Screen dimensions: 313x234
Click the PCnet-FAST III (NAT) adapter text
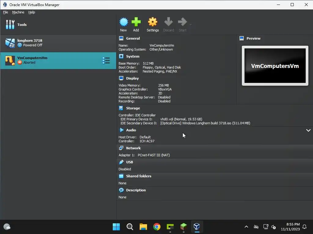(x=154, y=155)
